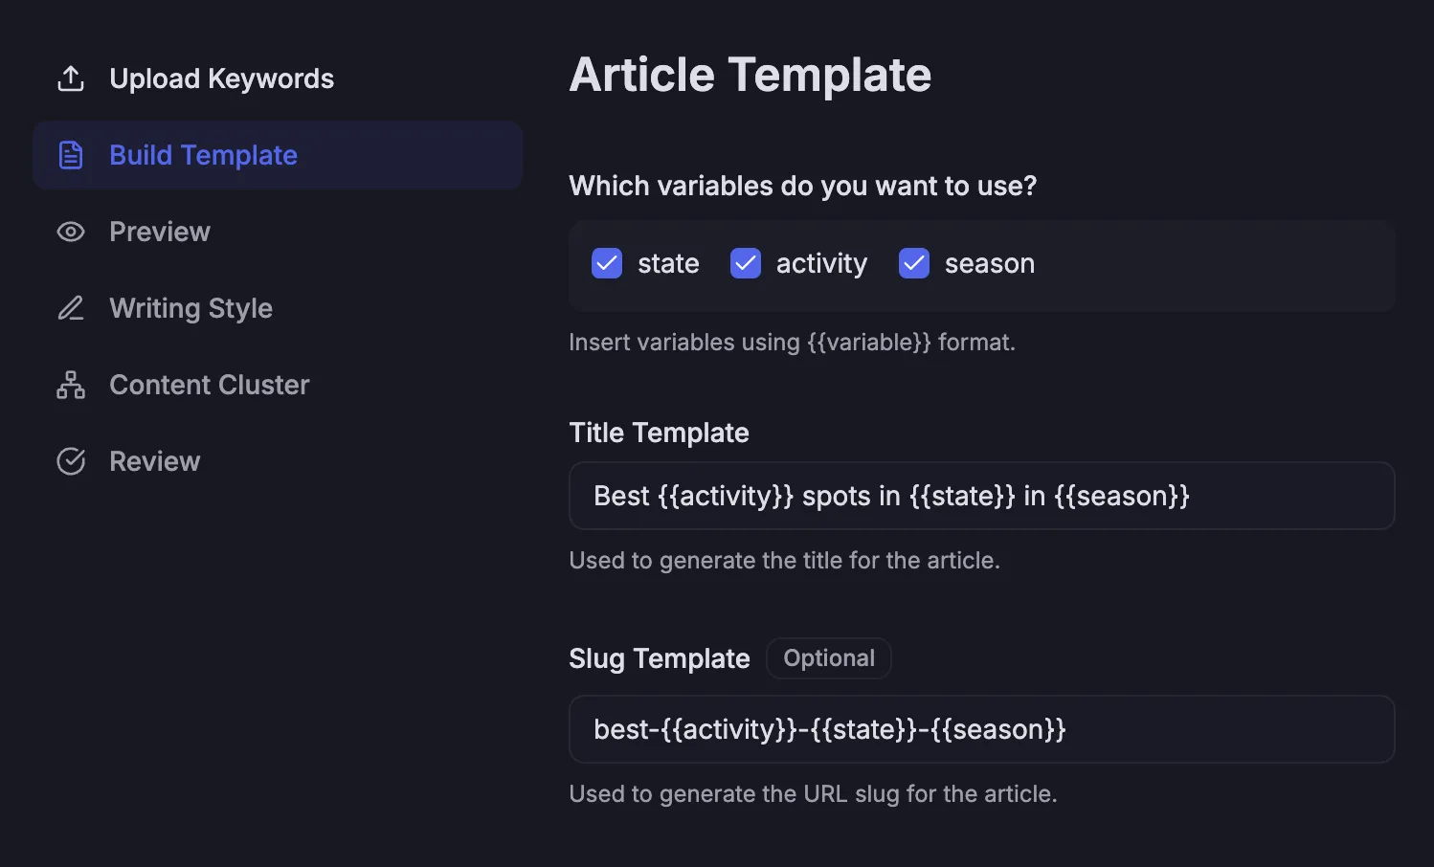
Task: Click into the Slug Template field
Action: [x=981, y=728]
